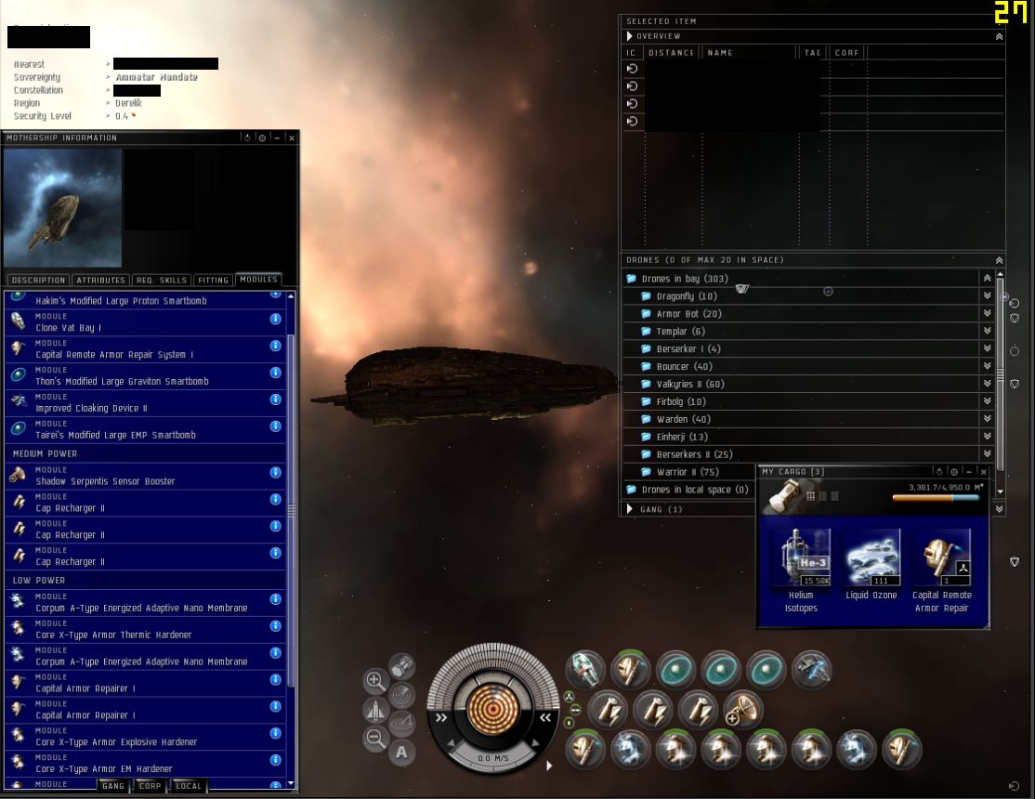Select the Helium Isotopes item in My Cargo

click(801, 570)
